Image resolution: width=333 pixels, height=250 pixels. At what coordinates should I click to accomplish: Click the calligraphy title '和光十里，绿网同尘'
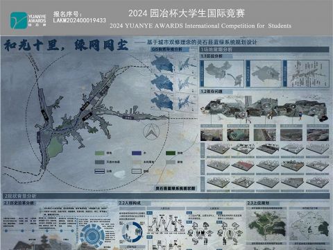coord(66,45)
